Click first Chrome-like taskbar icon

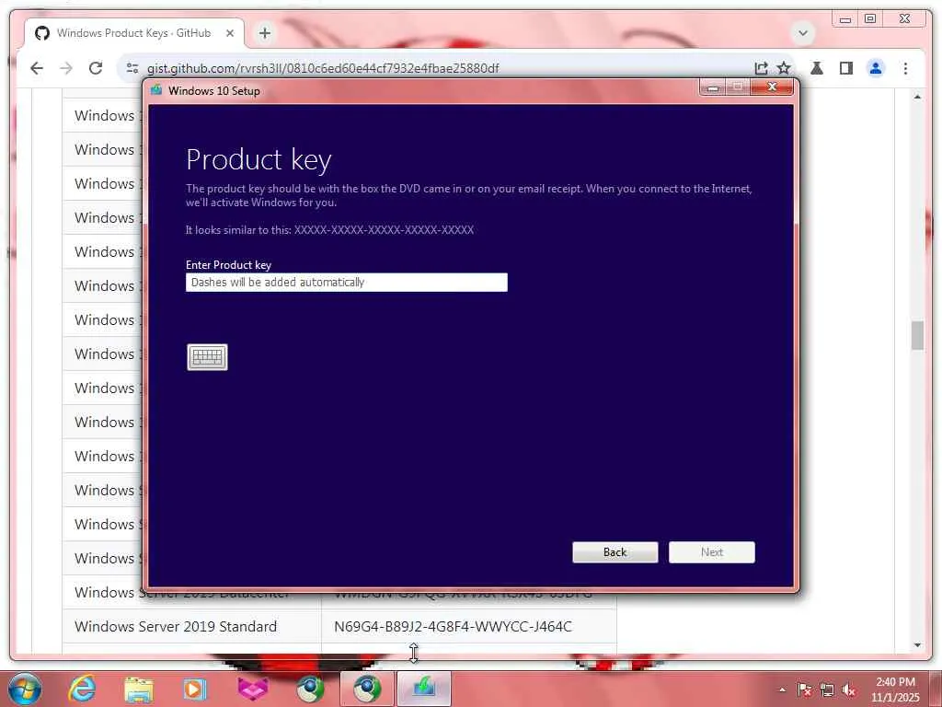310,689
